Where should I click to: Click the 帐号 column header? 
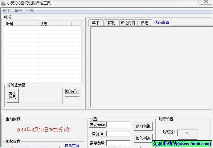pos(21,24)
